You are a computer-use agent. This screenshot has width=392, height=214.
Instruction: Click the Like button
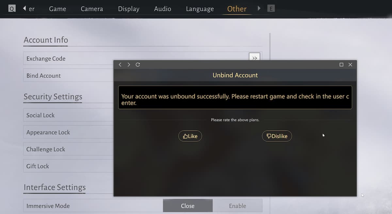(x=190, y=136)
